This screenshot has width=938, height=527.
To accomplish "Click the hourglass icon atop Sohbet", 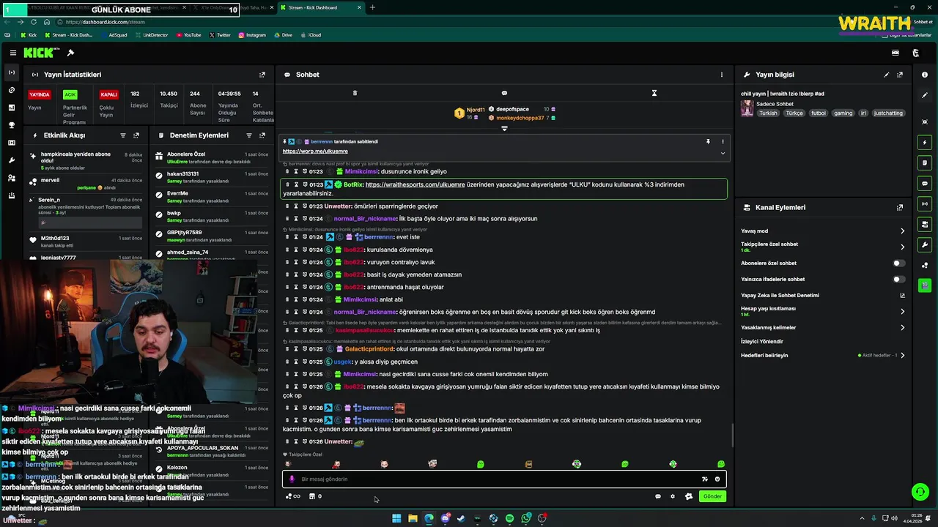I will 654,93.
